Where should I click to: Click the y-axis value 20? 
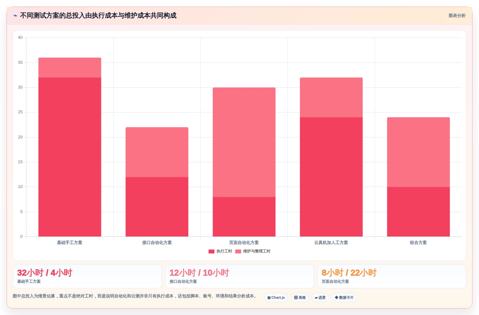pos(20,137)
